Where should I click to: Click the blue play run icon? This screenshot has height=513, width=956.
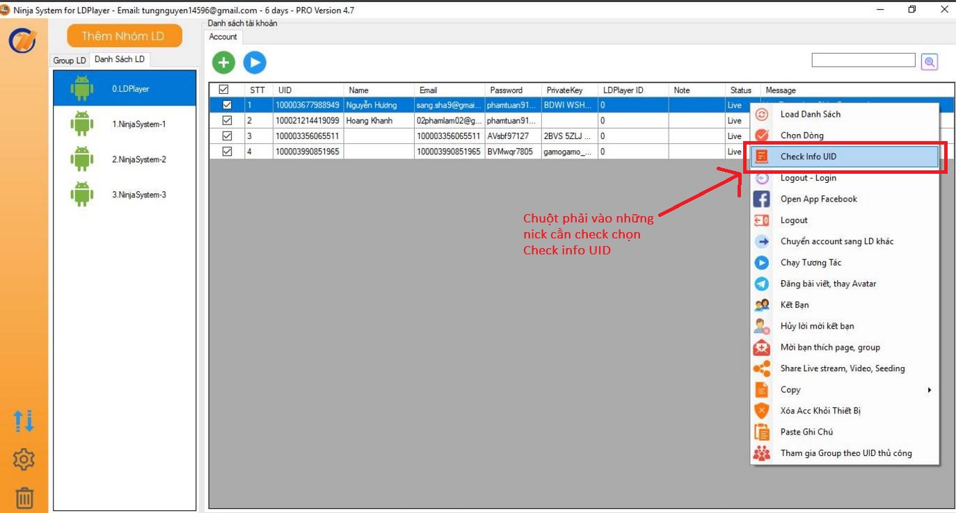255,63
